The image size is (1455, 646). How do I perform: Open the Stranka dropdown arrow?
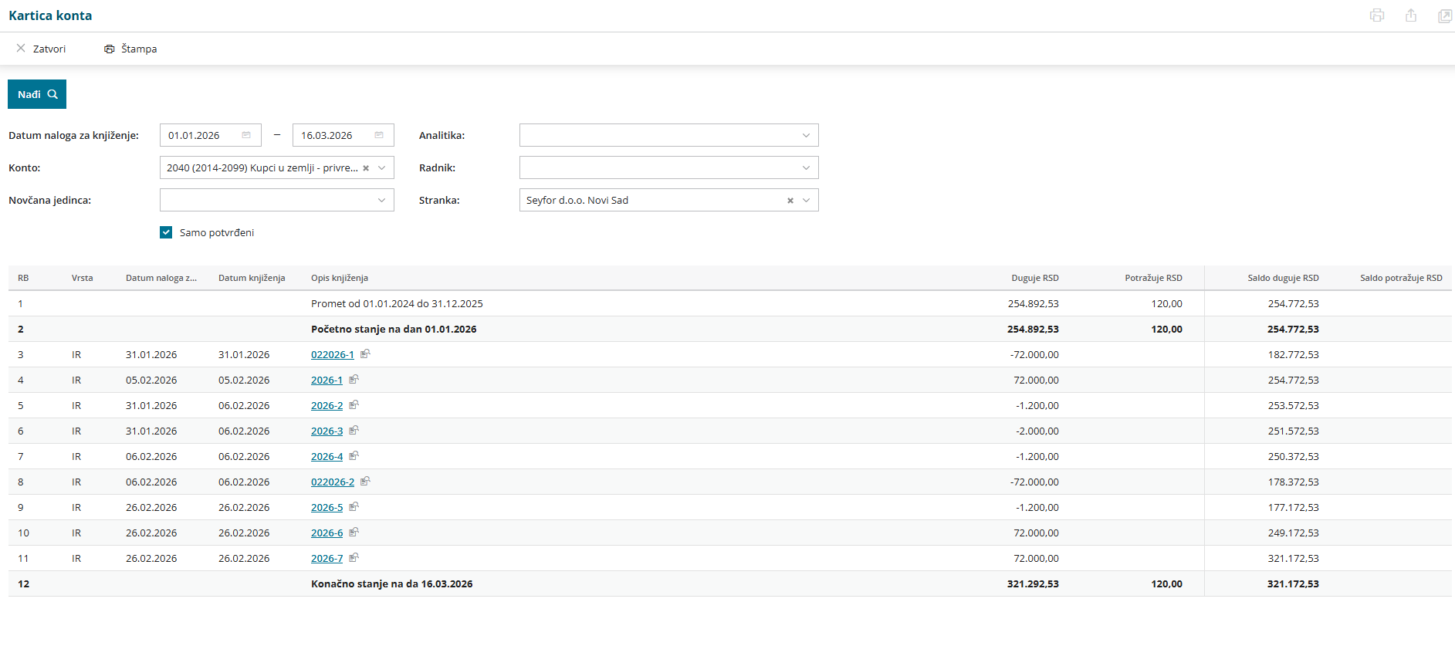click(807, 200)
